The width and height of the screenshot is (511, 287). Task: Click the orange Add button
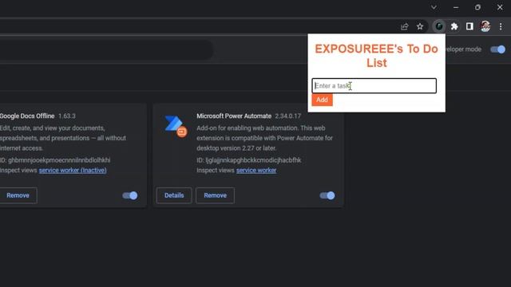coord(322,100)
